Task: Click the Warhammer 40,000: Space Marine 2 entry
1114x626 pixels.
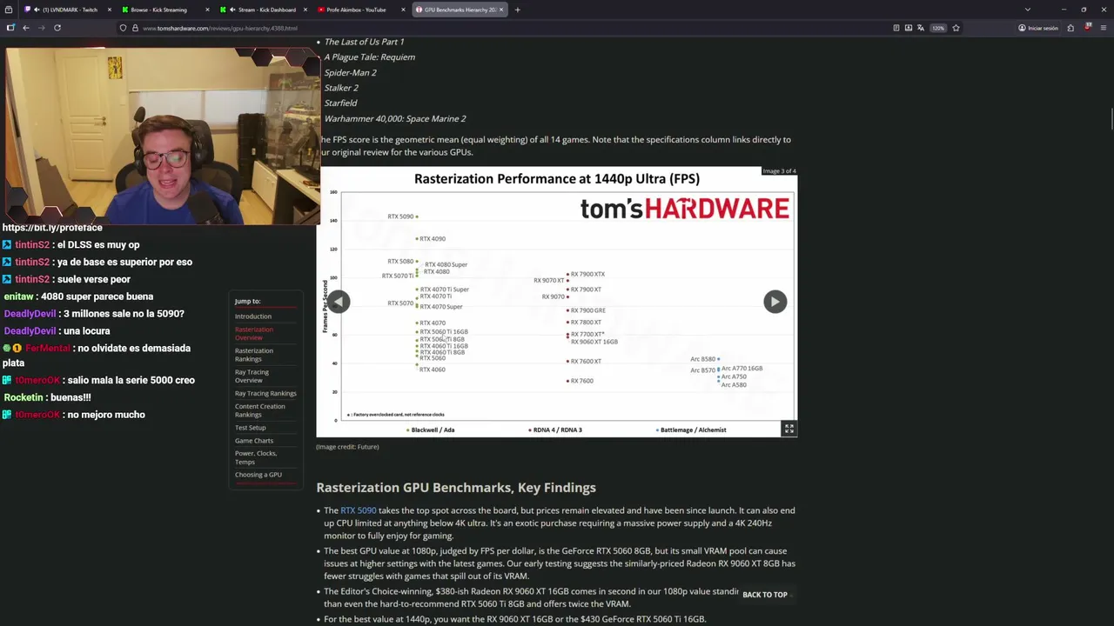Action: point(395,118)
